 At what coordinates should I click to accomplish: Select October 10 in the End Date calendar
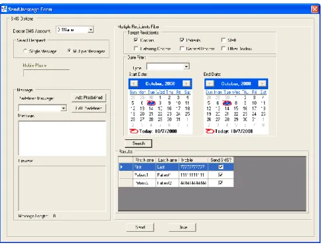254,103
